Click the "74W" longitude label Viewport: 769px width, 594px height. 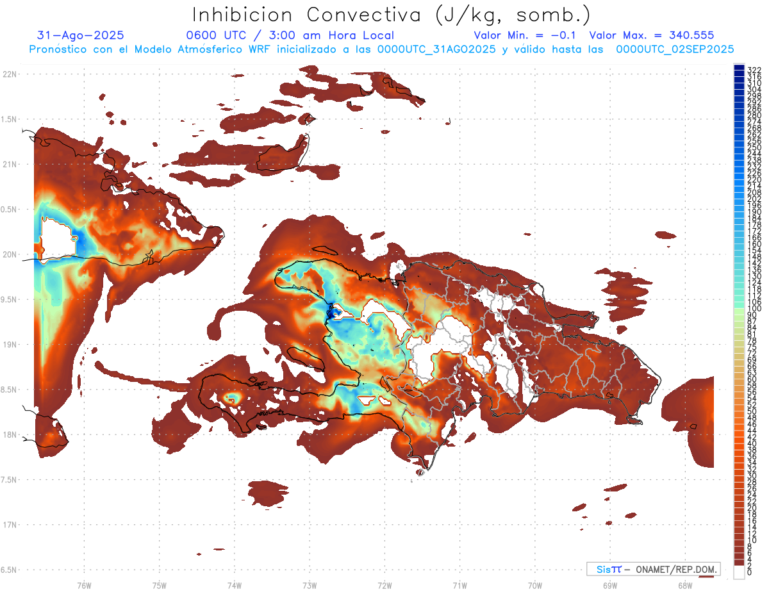235,585
